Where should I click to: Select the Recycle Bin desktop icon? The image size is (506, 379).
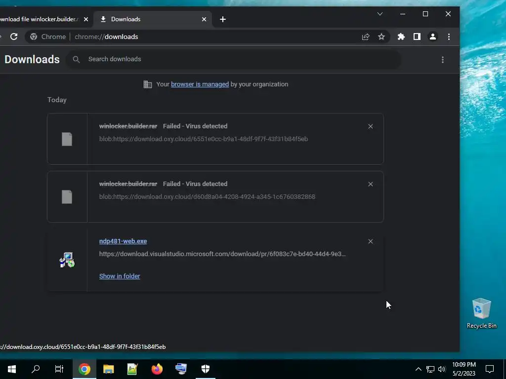(x=481, y=313)
